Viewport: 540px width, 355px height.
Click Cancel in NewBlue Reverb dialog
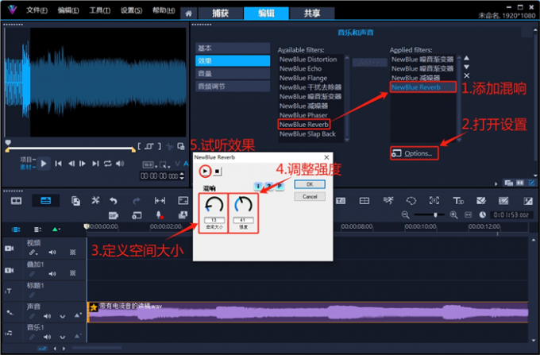pos(310,197)
